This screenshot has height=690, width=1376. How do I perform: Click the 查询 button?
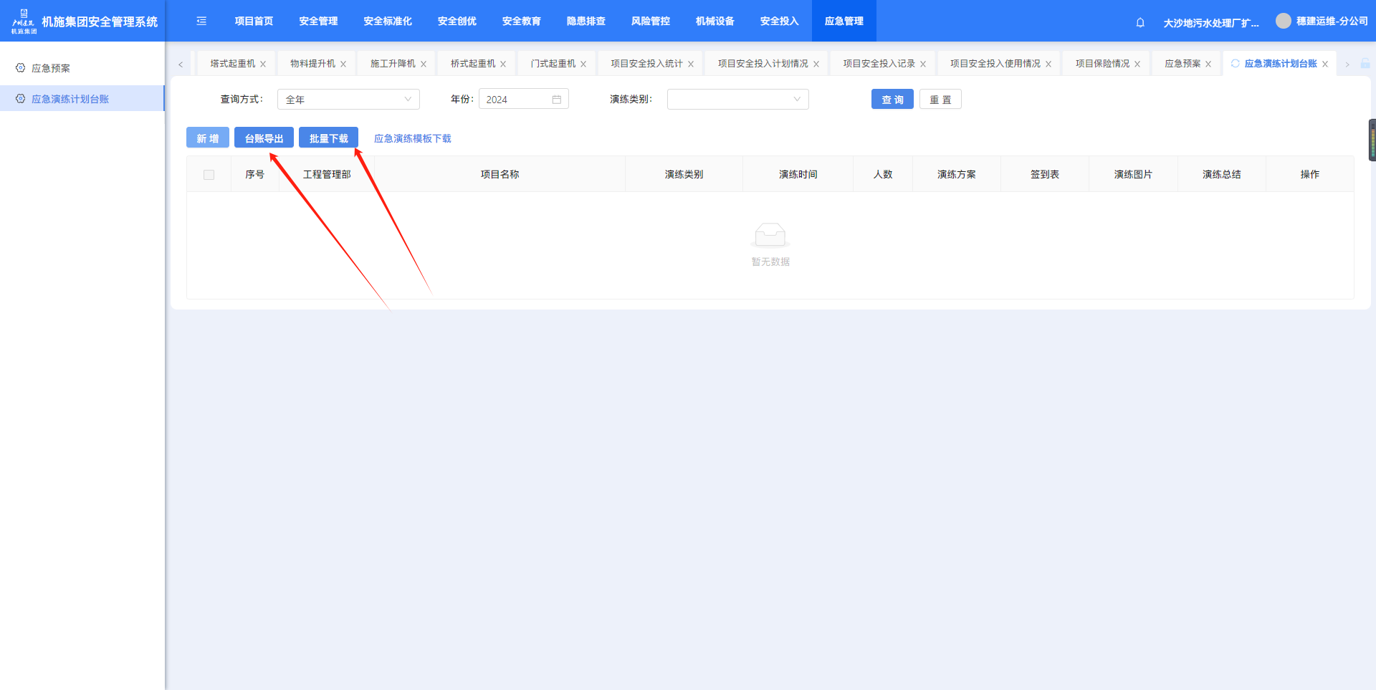tap(892, 100)
